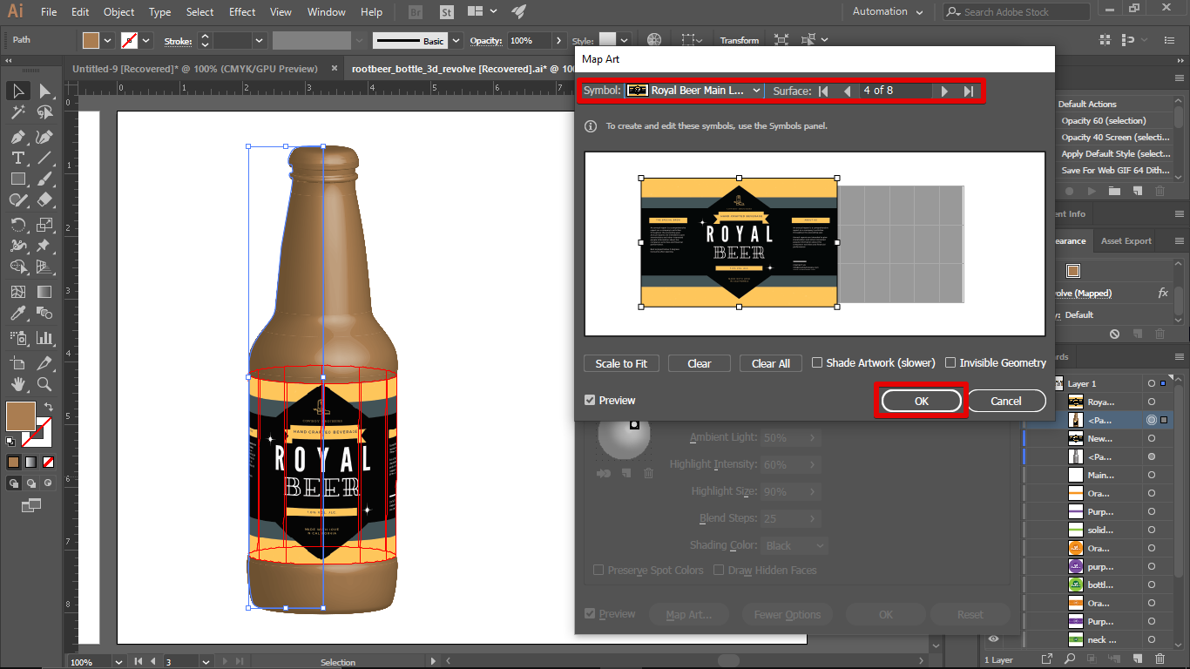Open the Effect menu
The width and height of the screenshot is (1190, 669).
click(241, 11)
